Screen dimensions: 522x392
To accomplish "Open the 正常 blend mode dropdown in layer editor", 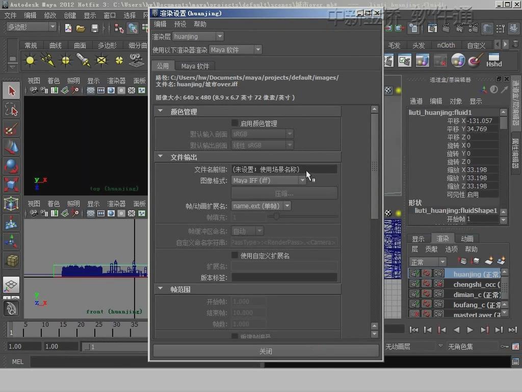I will [428, 262].
